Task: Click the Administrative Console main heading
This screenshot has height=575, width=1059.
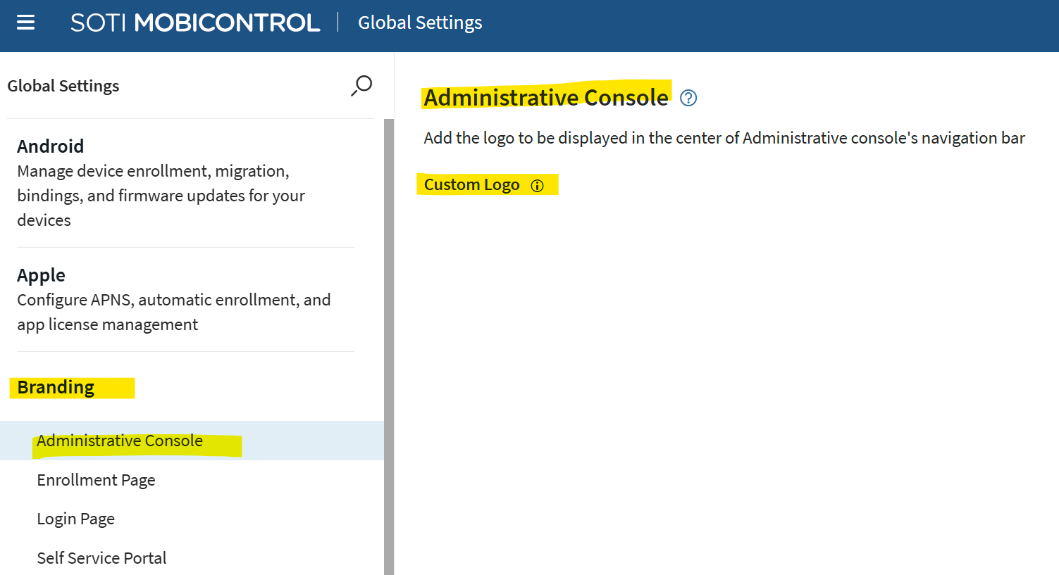Action: pos(545,97)
